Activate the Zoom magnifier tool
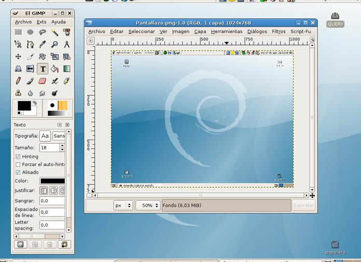361x262 pixels. point(55,45)
